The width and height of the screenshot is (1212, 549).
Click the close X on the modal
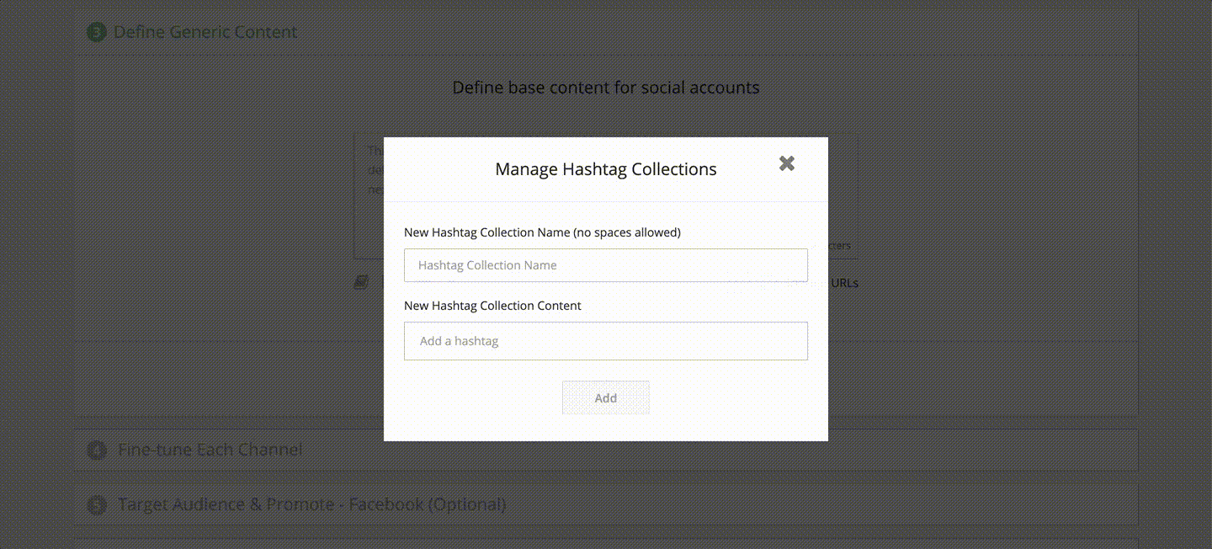(786, 163)
